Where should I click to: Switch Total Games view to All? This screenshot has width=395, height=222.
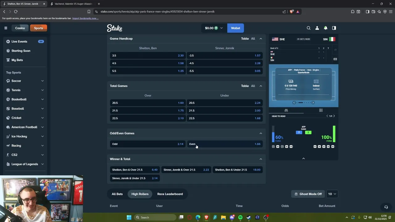[x=253, y=86]
